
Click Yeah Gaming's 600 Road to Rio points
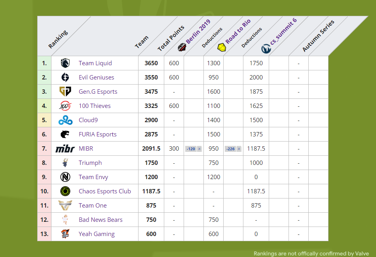pos(213,234)
